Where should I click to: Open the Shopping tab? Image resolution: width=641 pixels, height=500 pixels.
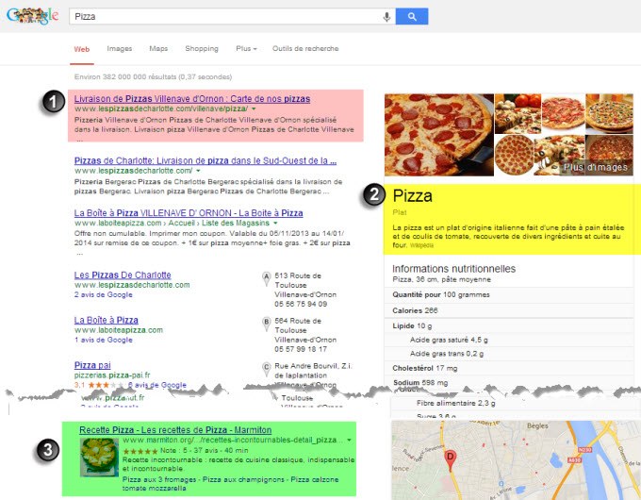(202, 48)
